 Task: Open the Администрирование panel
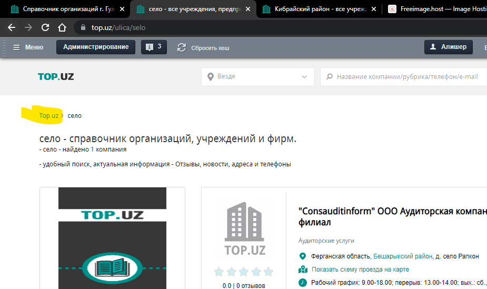(x=96, y=47)
